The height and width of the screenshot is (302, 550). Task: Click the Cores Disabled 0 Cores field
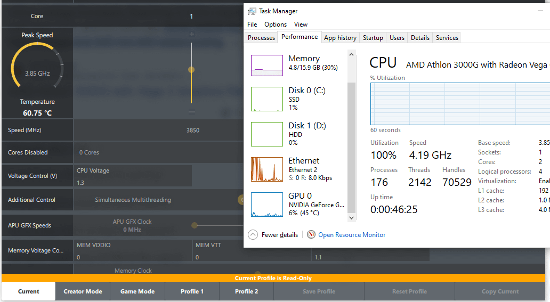click(x=158, y=152)
